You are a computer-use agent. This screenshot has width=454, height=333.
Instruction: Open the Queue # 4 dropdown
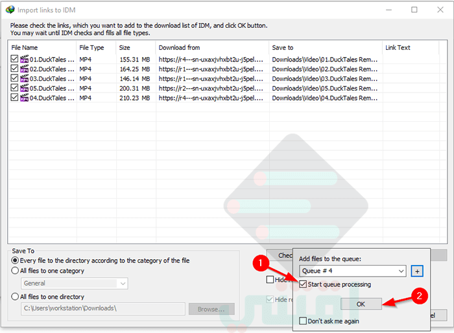[352, 271]
